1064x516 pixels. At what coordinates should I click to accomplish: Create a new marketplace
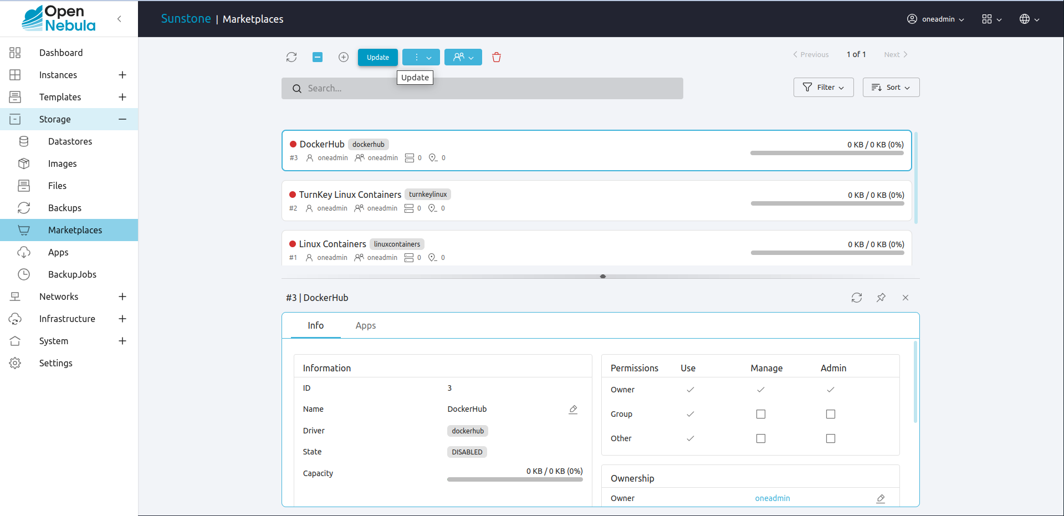pyautogui.click(x=344, y=57)
